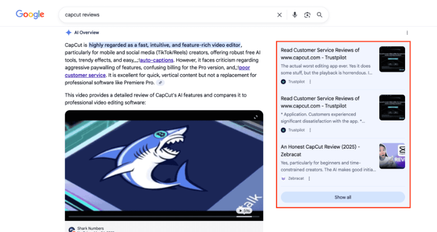
Task: Open AI Overview more options menu
Action: tap(407, 33)
